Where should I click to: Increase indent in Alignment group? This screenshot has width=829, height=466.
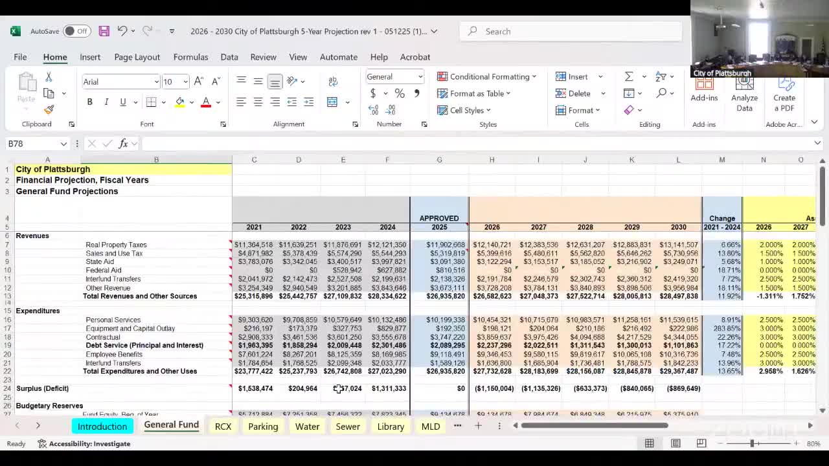click(309, 102)
